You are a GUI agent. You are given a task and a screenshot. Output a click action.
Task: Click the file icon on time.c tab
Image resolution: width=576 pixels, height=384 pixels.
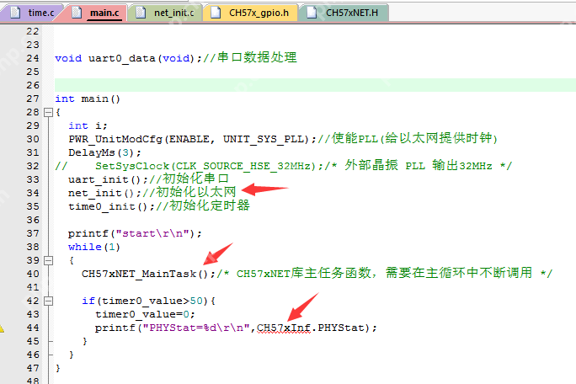pos(15,13)
